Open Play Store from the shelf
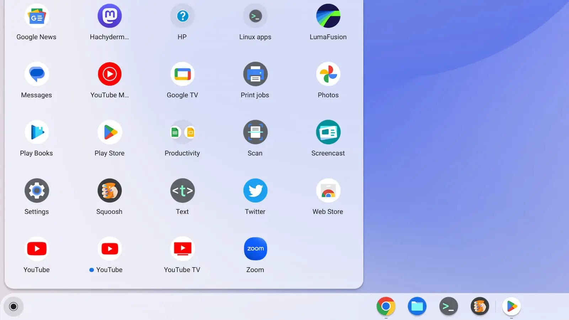The width and height of the screenshot is (569, 320). point(511,306)
